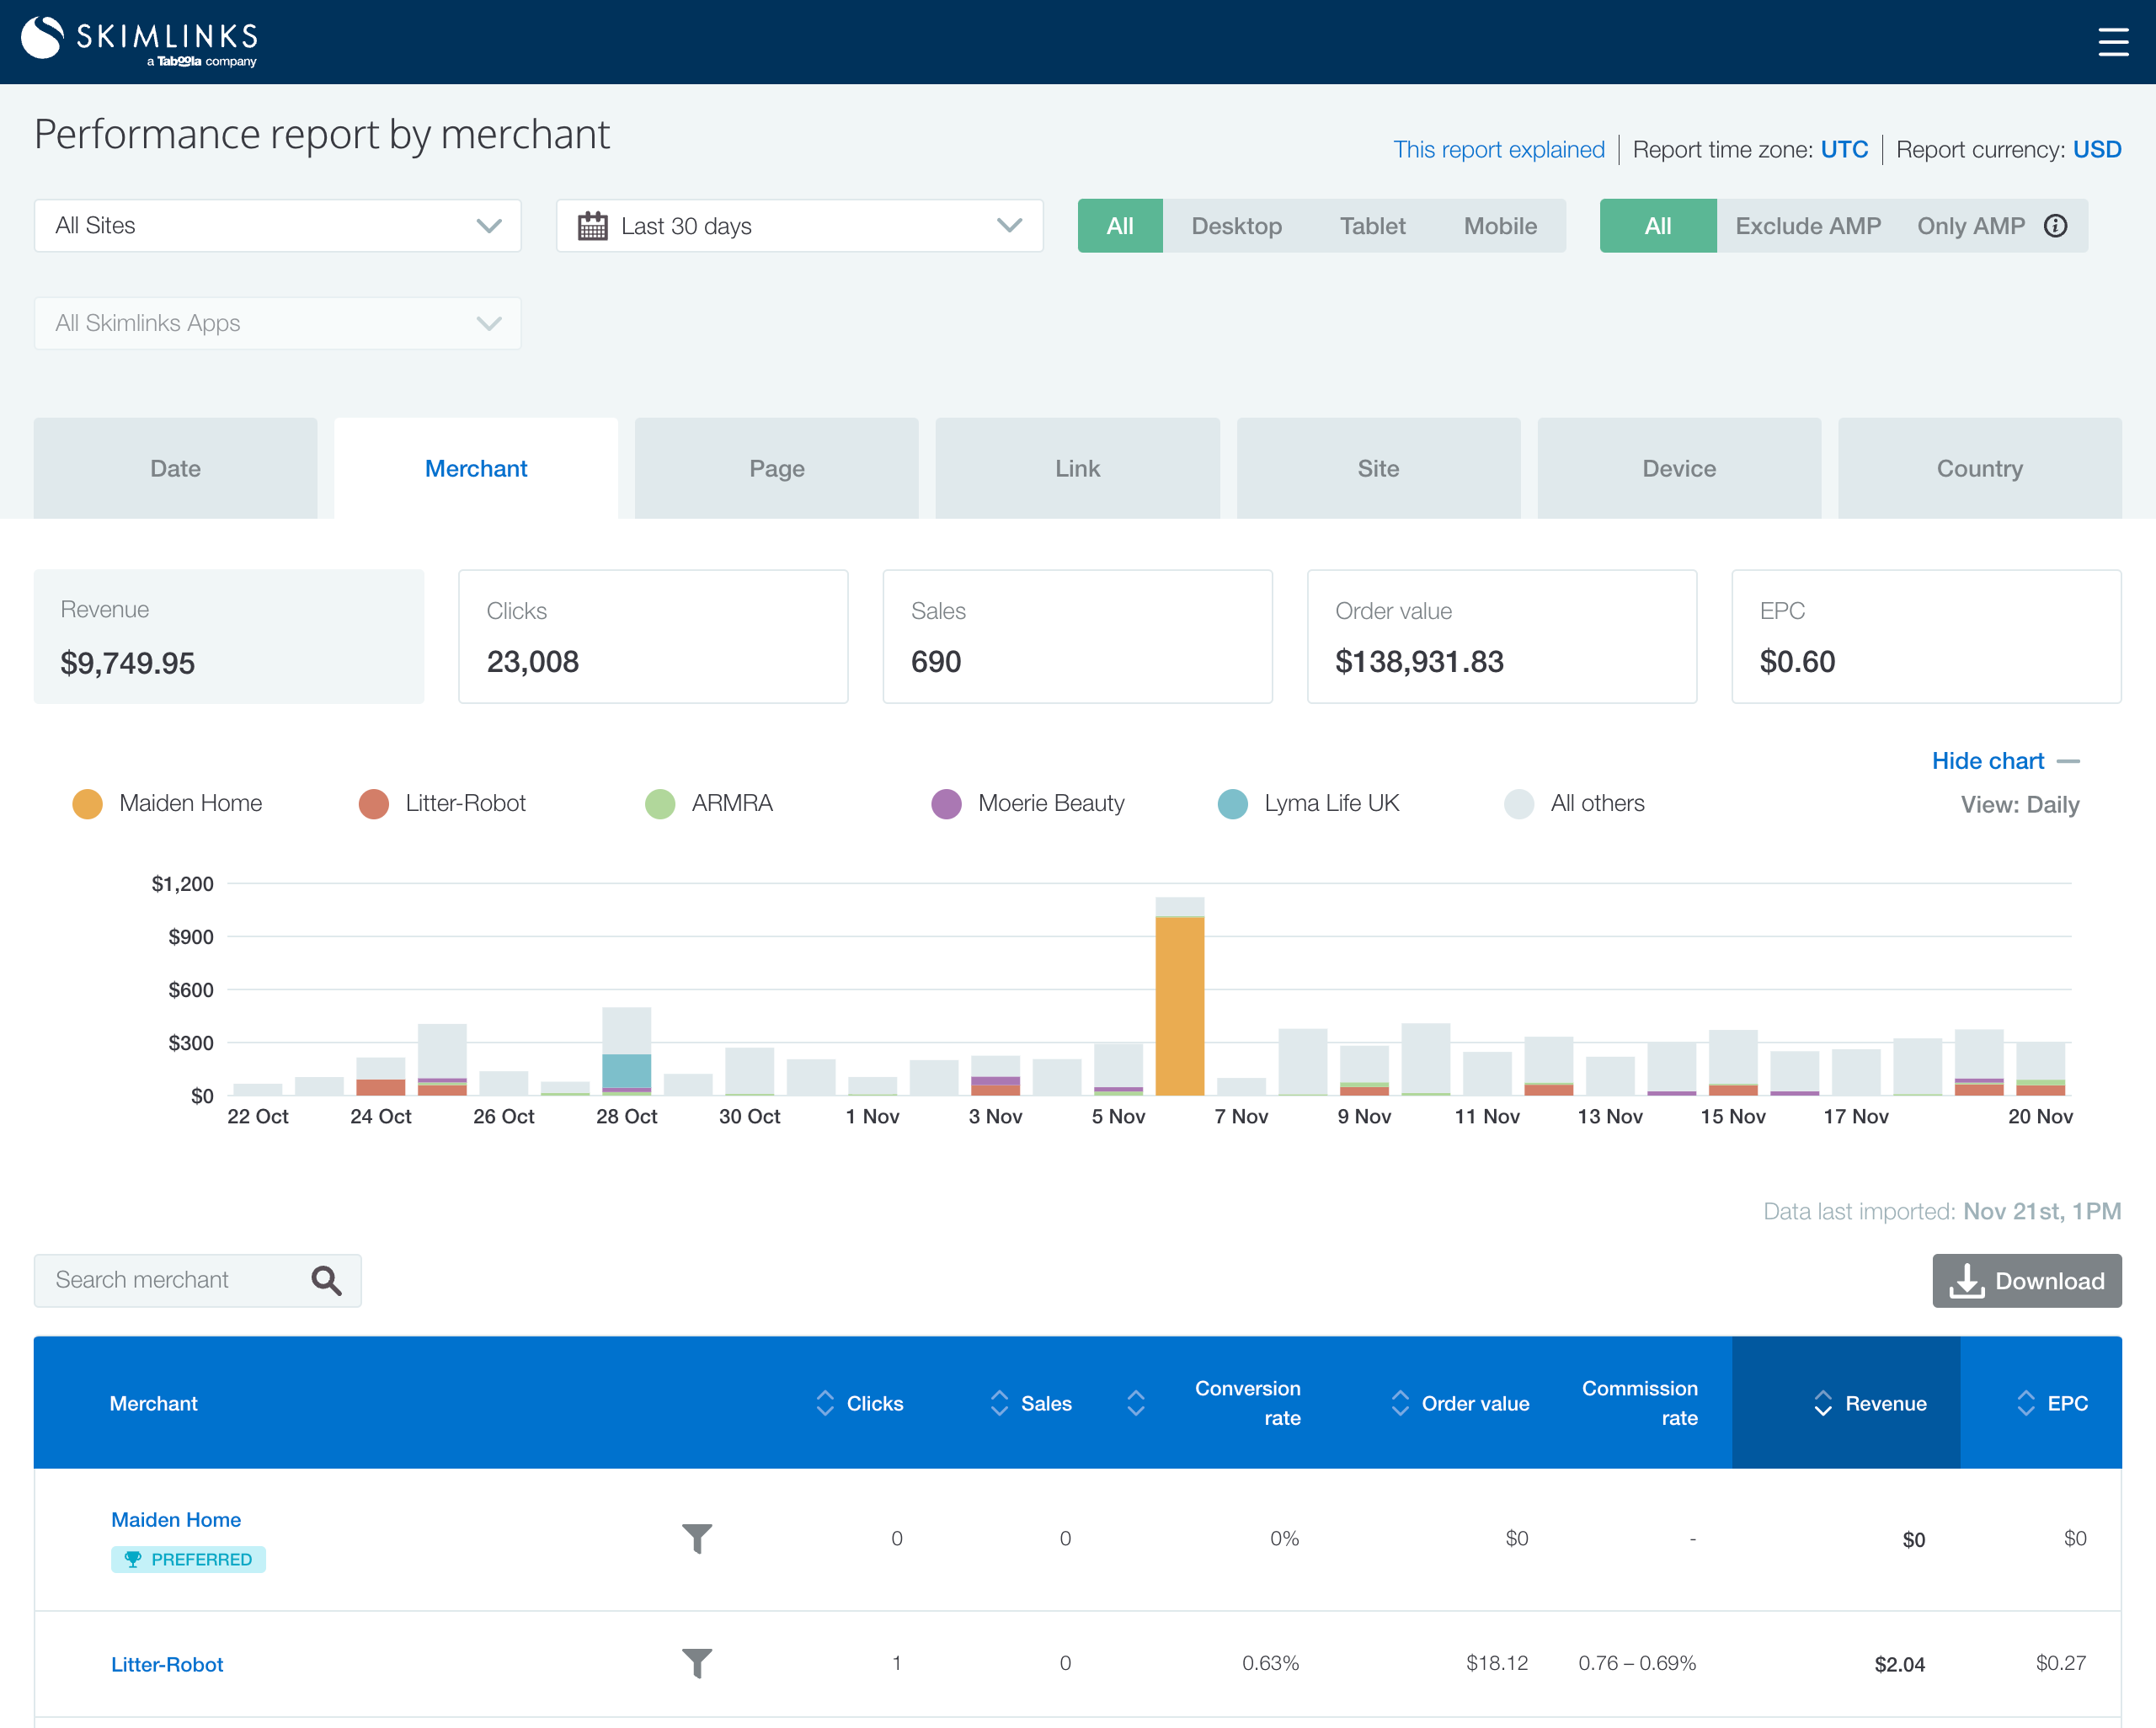Select the Sales metric card
Image resolution: width=2156 pixels, height=1728 pixels.
[x=1078, y=637]
